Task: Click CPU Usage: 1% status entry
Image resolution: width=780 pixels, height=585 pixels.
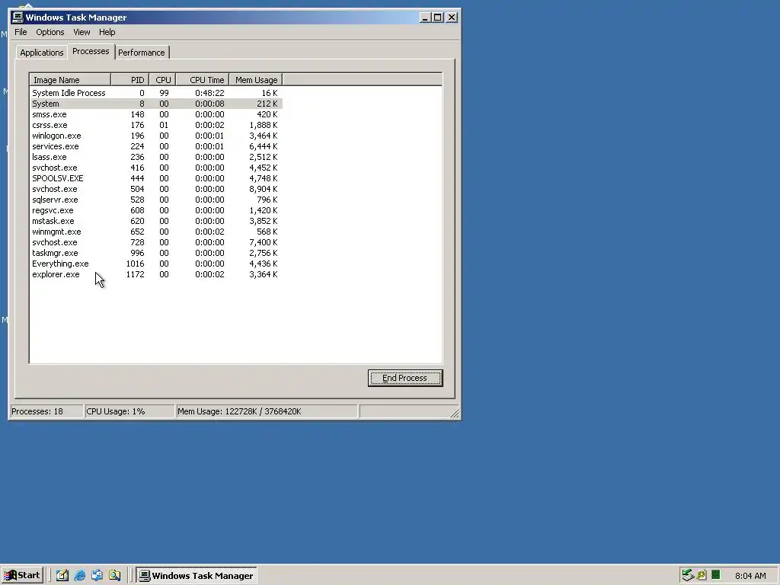Action: click(129, 411)
